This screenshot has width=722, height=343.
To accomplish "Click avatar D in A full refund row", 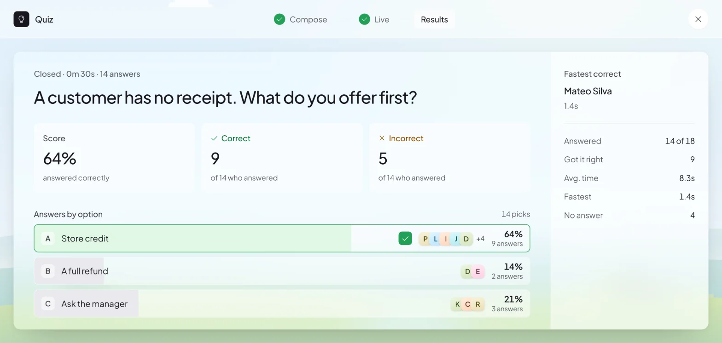I will (467, 271).
